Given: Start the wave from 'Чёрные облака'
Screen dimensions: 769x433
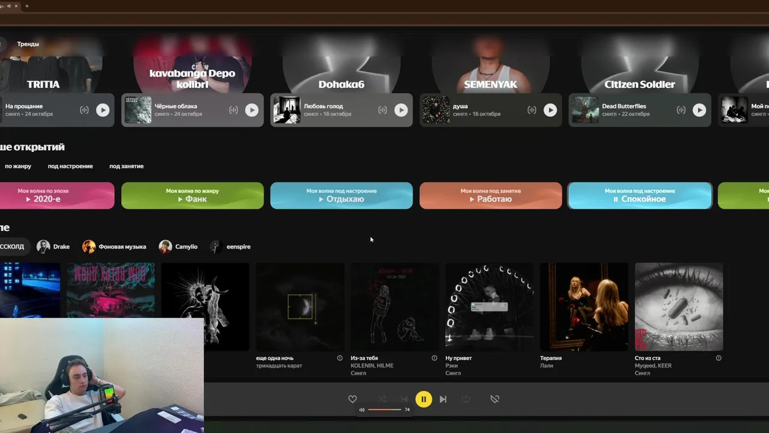Looking at the screenshot, I should [x=233, y=110].
